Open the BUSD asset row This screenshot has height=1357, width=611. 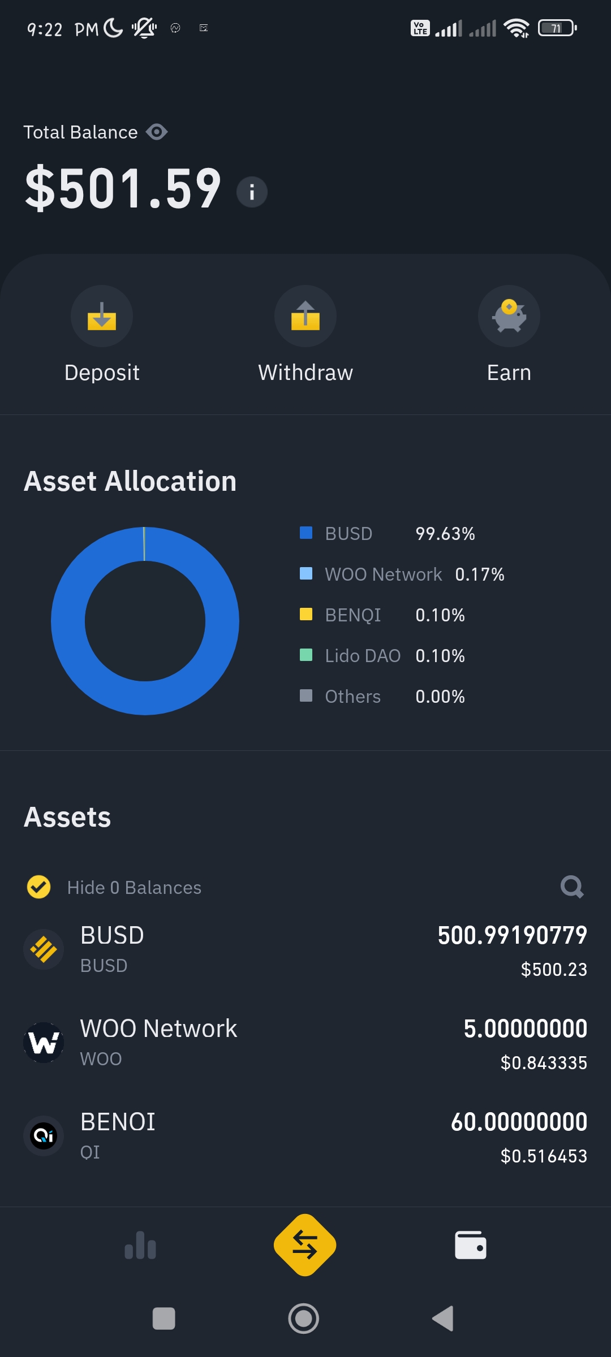[x=305, y=950]
